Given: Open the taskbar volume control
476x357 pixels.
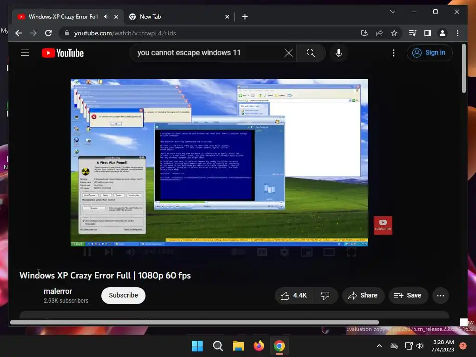Looking at the screenshot, I should coord(420,346).
